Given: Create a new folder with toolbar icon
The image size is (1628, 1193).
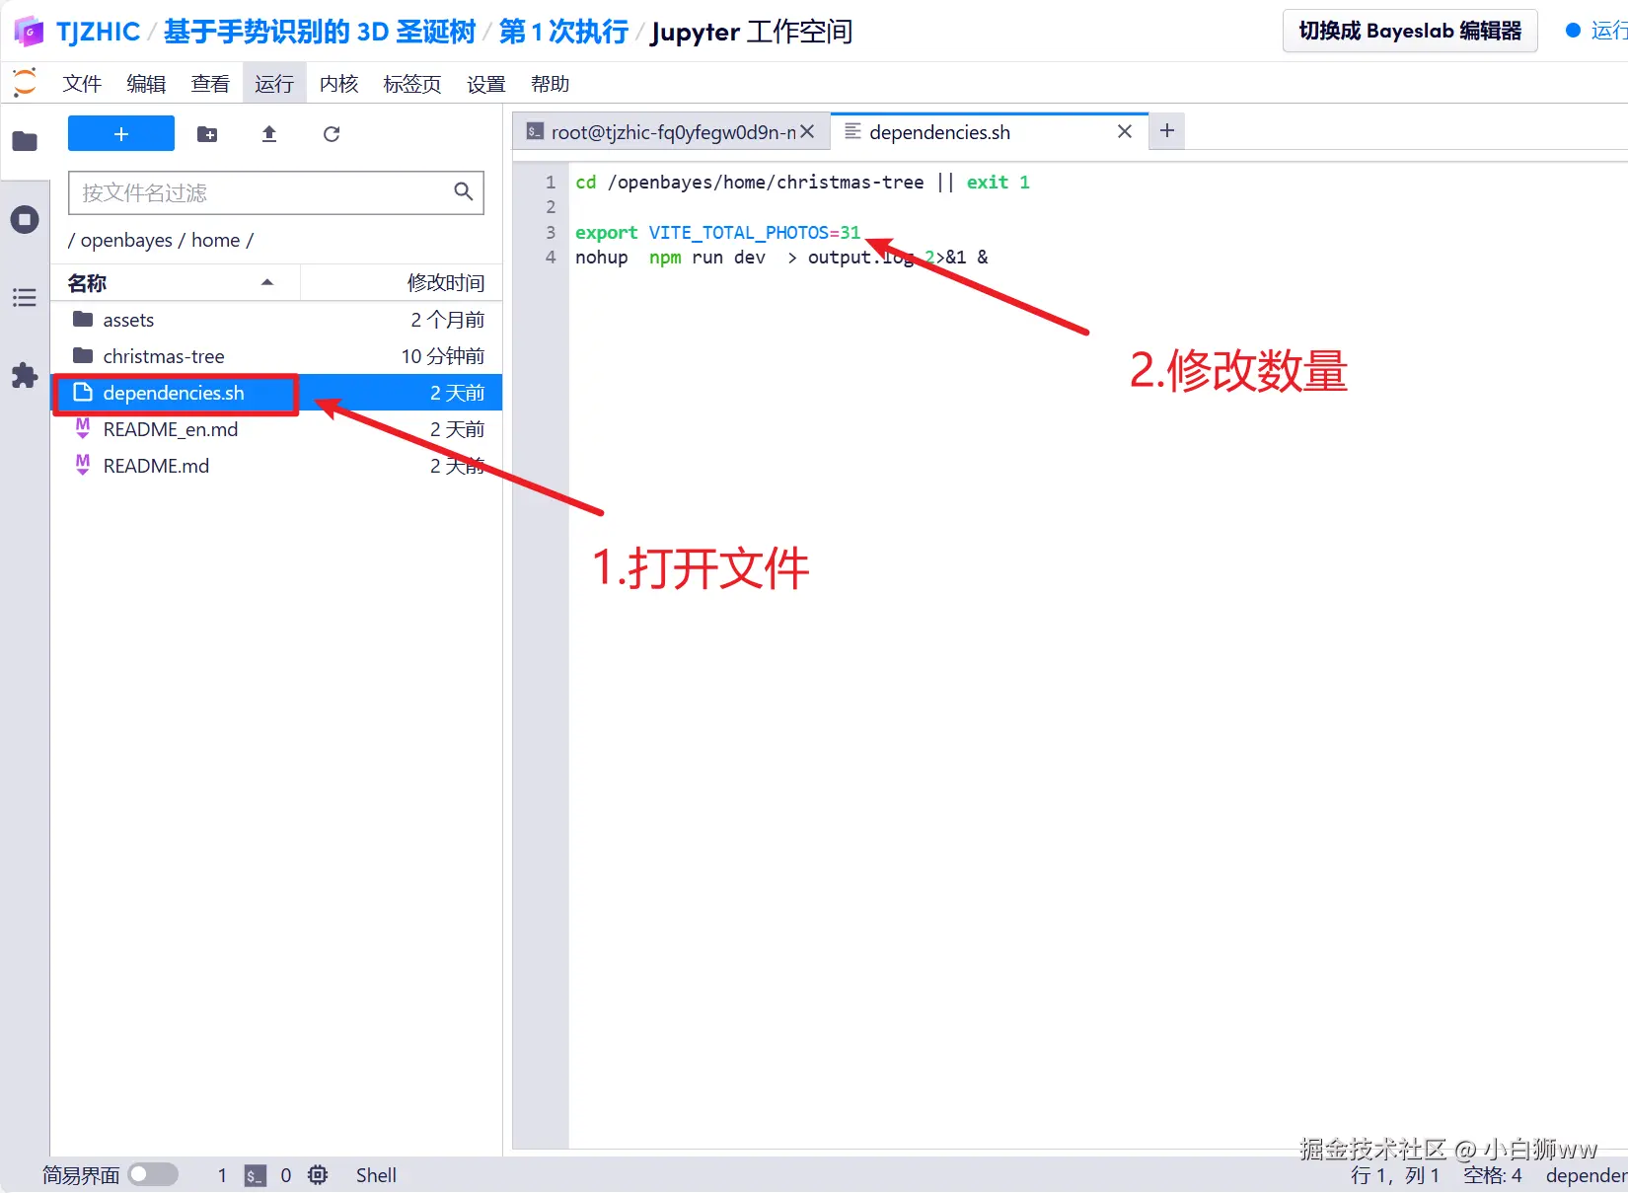Looking at the screenshot, I should 207,134.
